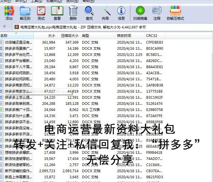Click CRC32 value 803CA990
213x182 pixels.
click(155, 48)
